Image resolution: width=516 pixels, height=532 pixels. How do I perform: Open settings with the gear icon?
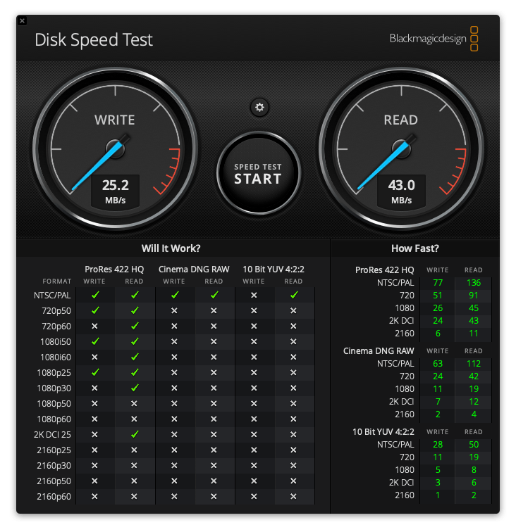(x=259, y=107)
